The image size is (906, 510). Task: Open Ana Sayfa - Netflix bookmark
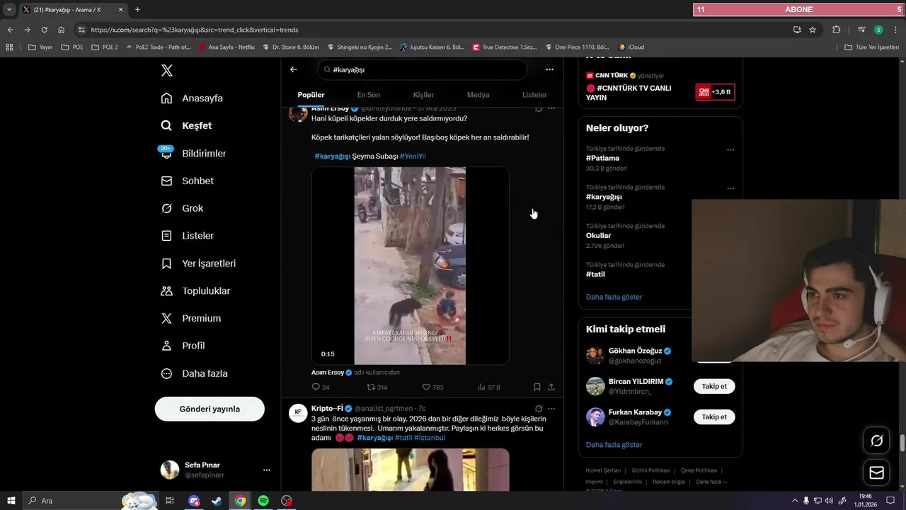click(226, 47)
